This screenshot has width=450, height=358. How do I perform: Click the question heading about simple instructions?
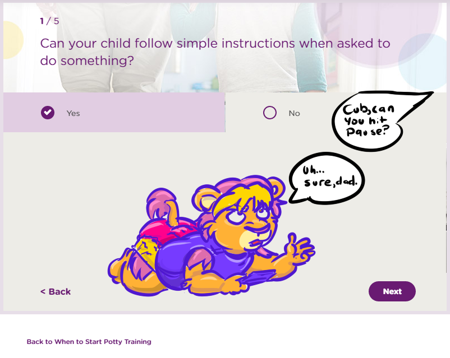215,52
